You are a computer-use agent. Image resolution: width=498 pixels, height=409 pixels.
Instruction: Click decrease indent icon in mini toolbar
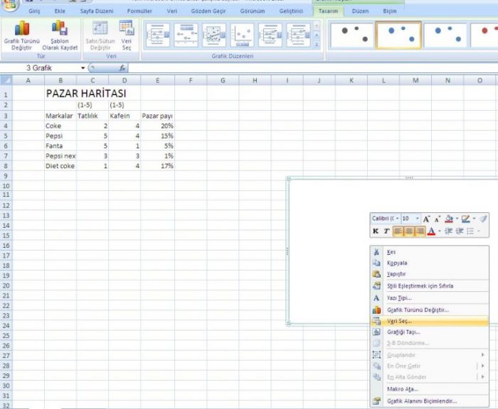point(448,231)
